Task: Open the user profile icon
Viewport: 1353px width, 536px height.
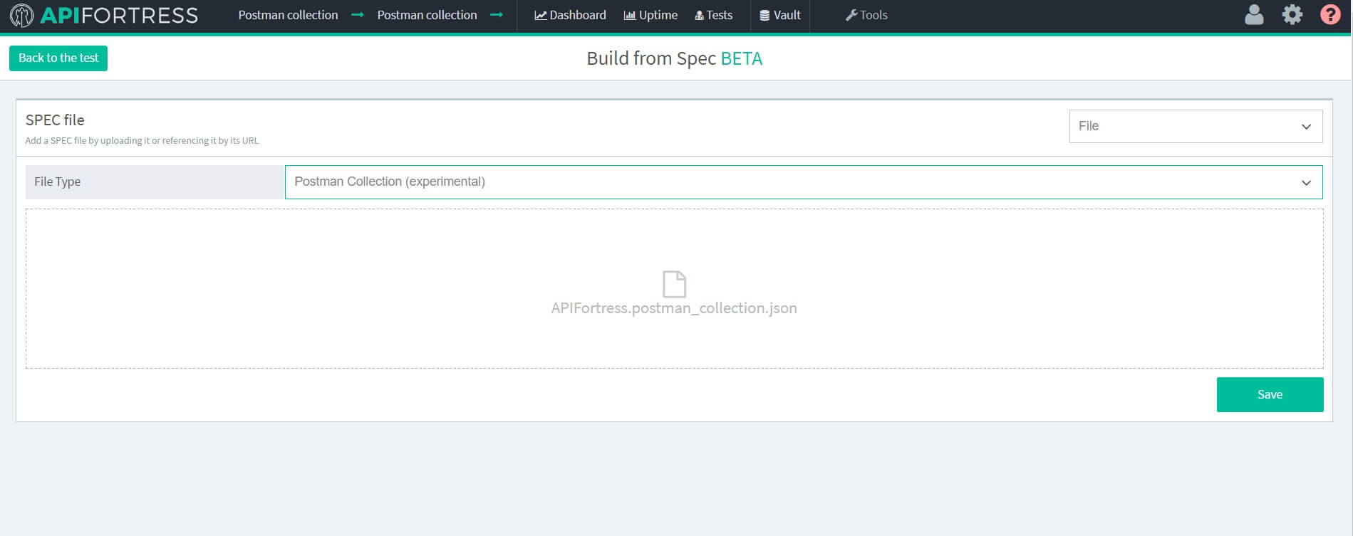Action: pyautogui.click(x=1253, y=15)
